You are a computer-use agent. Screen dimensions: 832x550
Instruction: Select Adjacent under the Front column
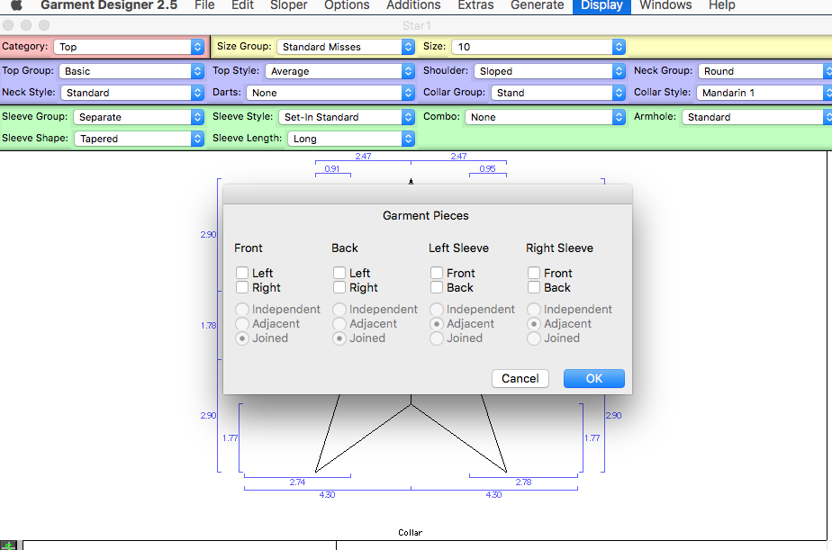(242, 323)
